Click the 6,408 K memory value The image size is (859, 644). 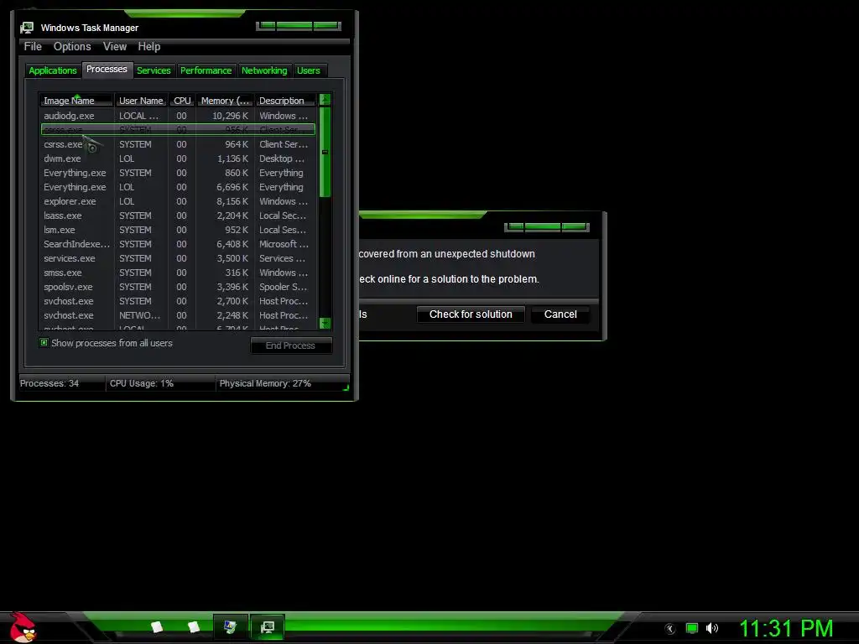point(232,244)
